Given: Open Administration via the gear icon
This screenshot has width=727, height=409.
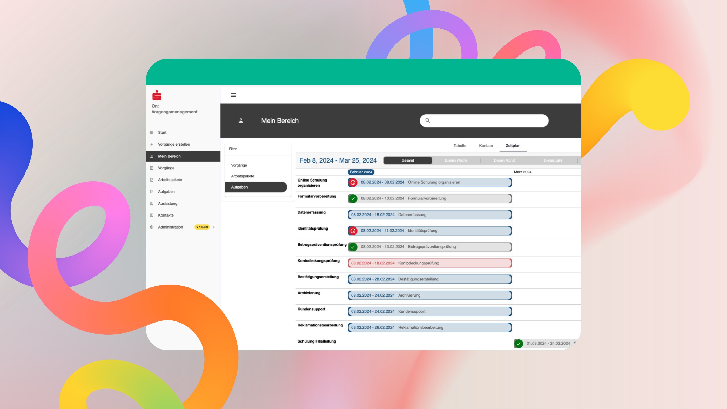Looking at the screenshot, I should tap(152, 227).
